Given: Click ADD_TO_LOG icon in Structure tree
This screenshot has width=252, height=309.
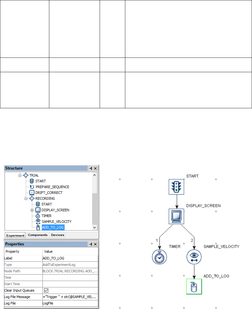Looking at the screenshot, I should point(38,228).
